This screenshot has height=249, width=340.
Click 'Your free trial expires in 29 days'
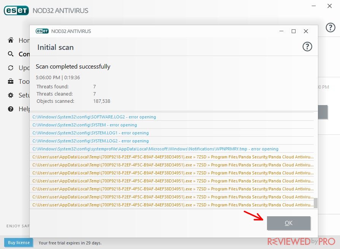point(70,243)
